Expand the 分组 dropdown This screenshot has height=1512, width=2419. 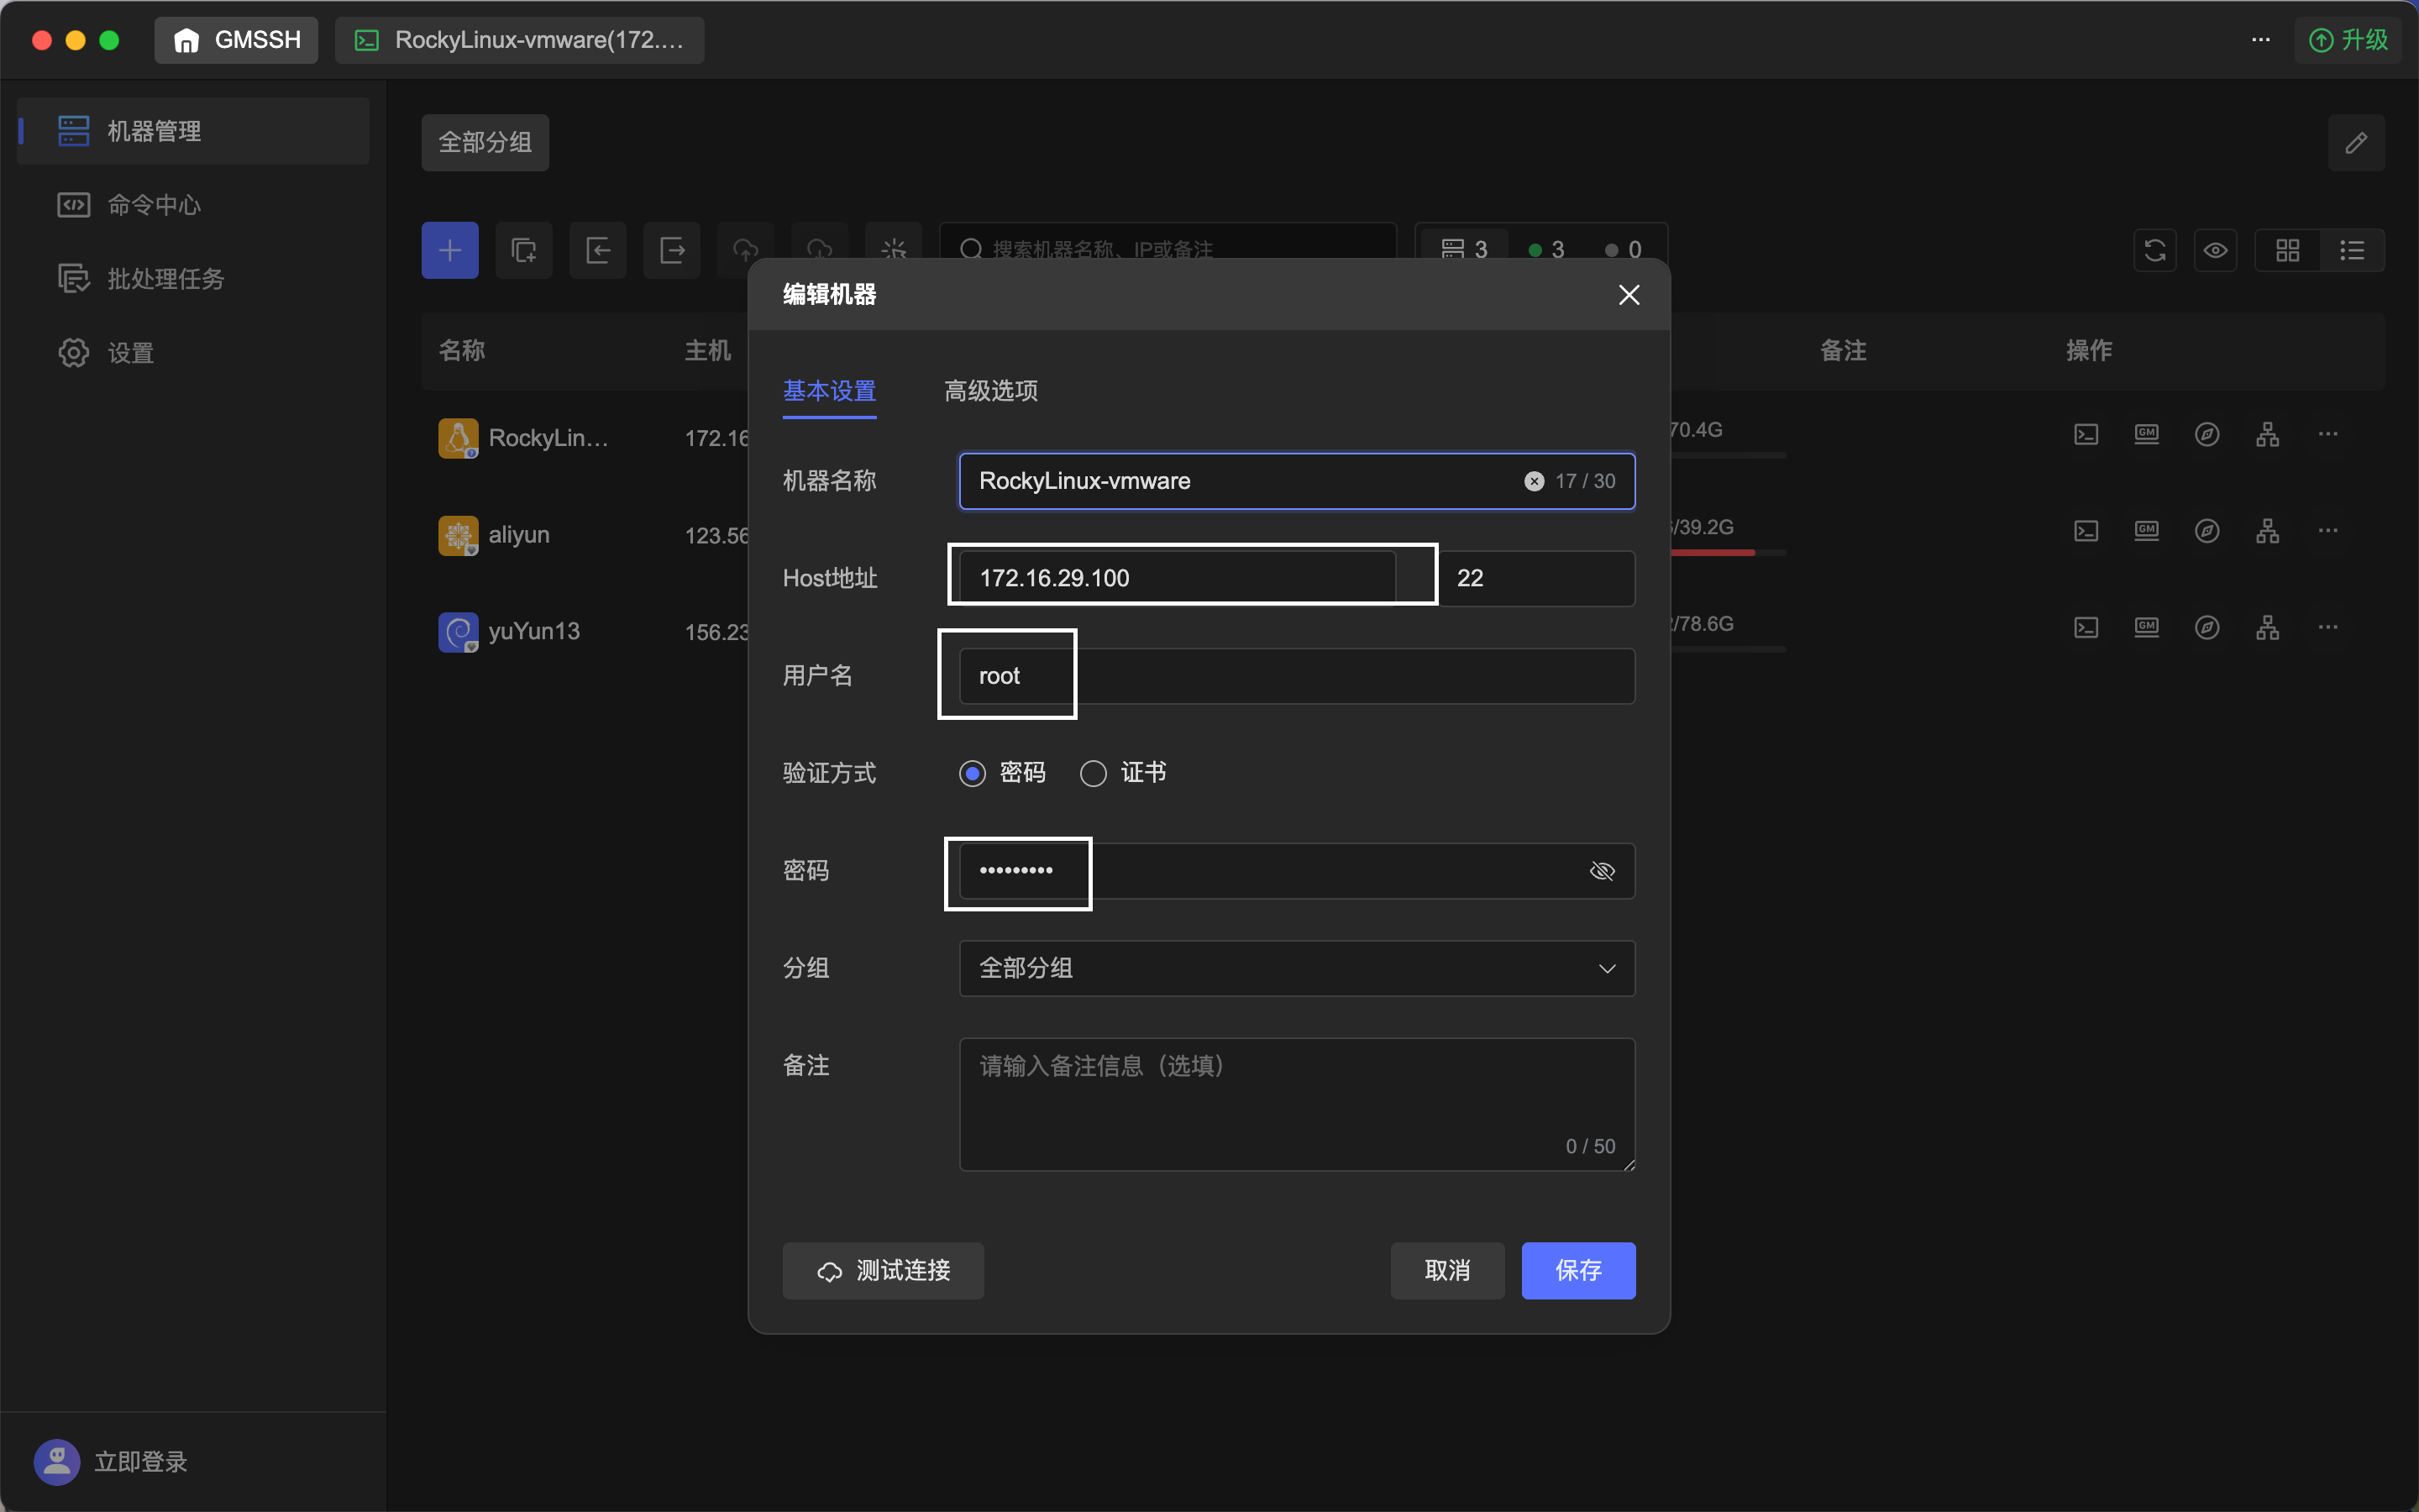(1297, 968)
